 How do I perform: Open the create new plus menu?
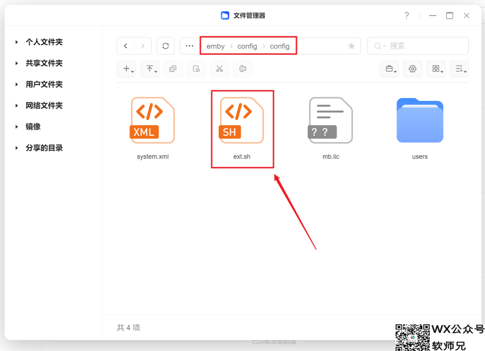[x=127, y=69]
